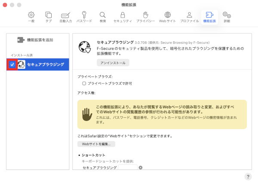Clear the keyboard shortcut with the x icon

pyautogui.click(x=141, y=167)
